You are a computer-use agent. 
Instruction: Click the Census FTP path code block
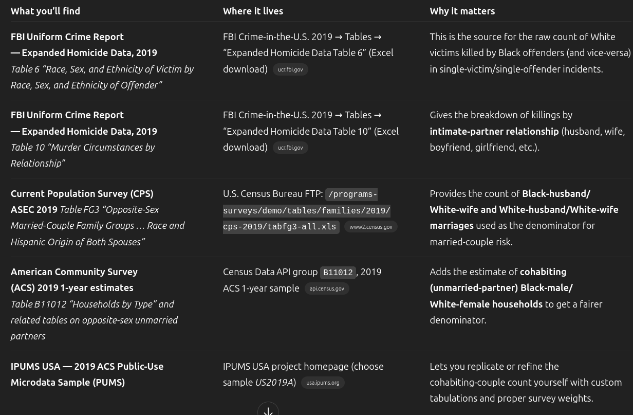tap(307, 211)
